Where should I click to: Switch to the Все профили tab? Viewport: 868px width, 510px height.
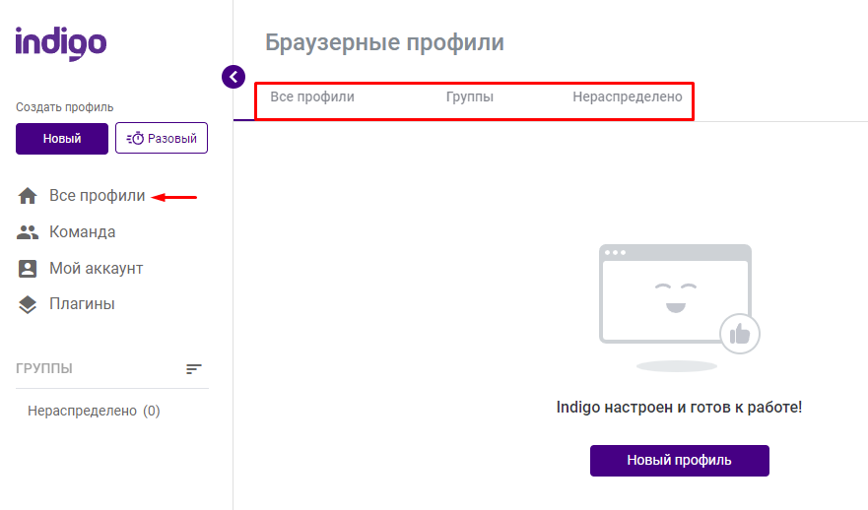tap(312, 96)
